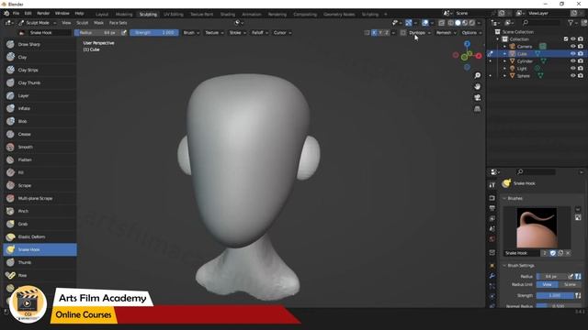
Task: Open the Texture dropdown in header
Action: [214, 33]
